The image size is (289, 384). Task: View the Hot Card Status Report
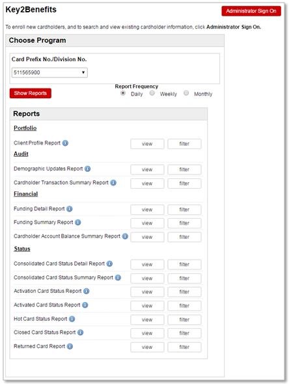coord(147,320)
